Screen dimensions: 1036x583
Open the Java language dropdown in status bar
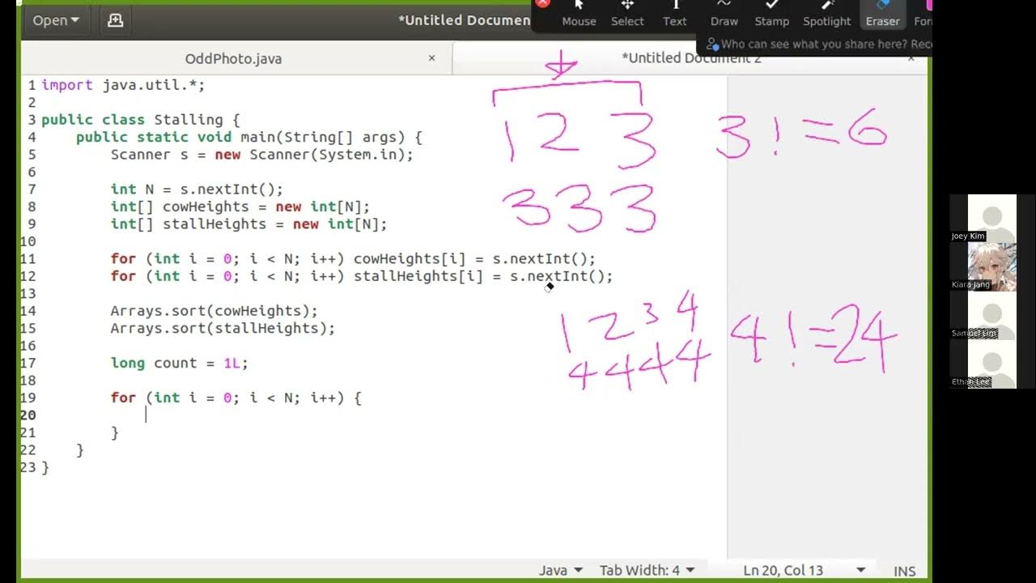click(x=560, y=570)
